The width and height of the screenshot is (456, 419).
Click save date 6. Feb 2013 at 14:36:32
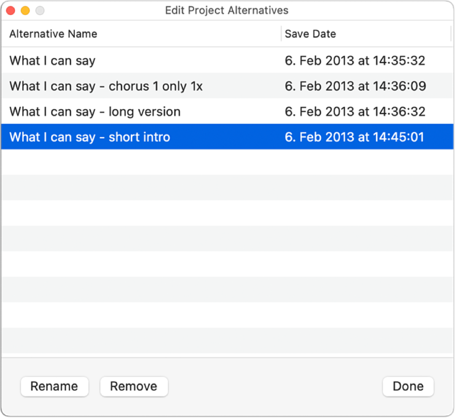click(355, 112)
